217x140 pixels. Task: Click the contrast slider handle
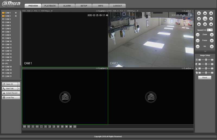(x=206, y=64)
